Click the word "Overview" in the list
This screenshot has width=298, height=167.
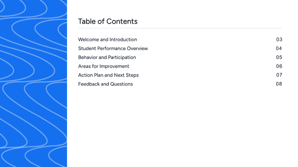[137, 48]
